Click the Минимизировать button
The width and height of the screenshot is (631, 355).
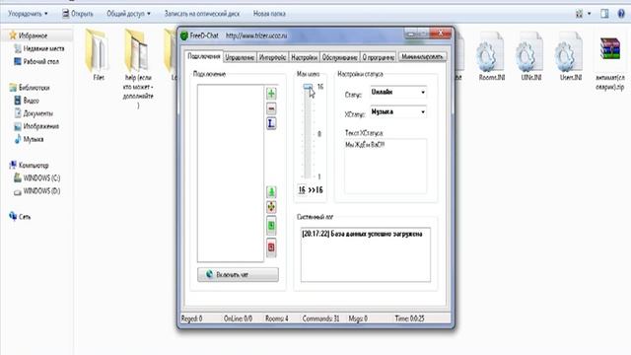(422, 57)
